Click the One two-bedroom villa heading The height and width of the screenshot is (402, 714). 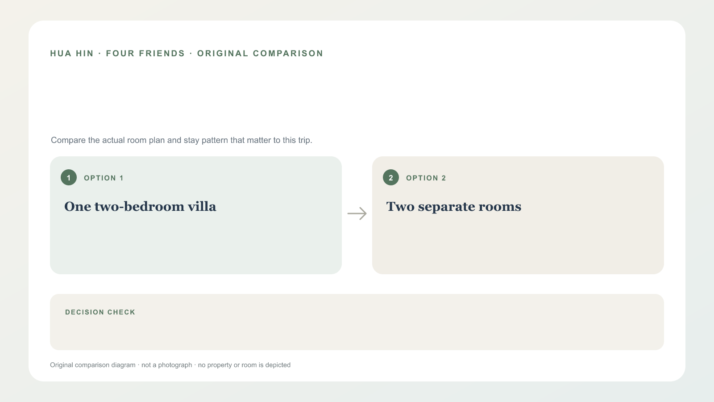pyautogui.click(x=140, y=206)
